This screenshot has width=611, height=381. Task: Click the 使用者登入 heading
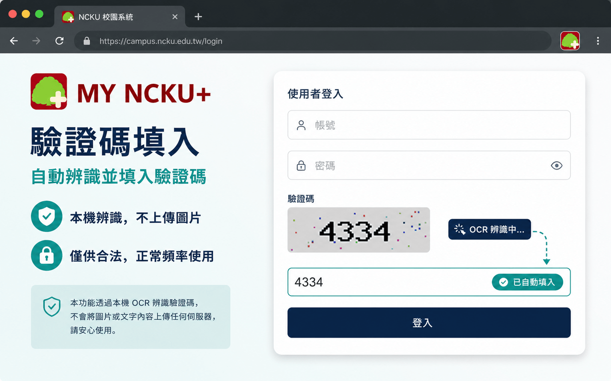point(315,94)
